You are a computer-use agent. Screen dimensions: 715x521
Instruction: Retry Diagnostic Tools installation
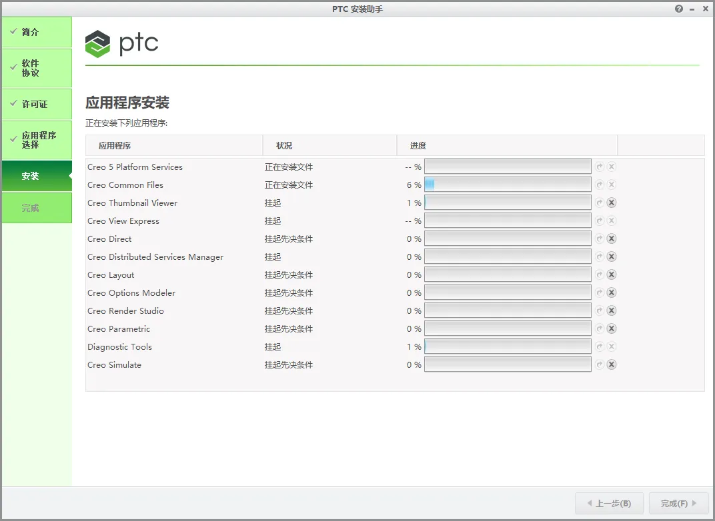pos(600,346)
